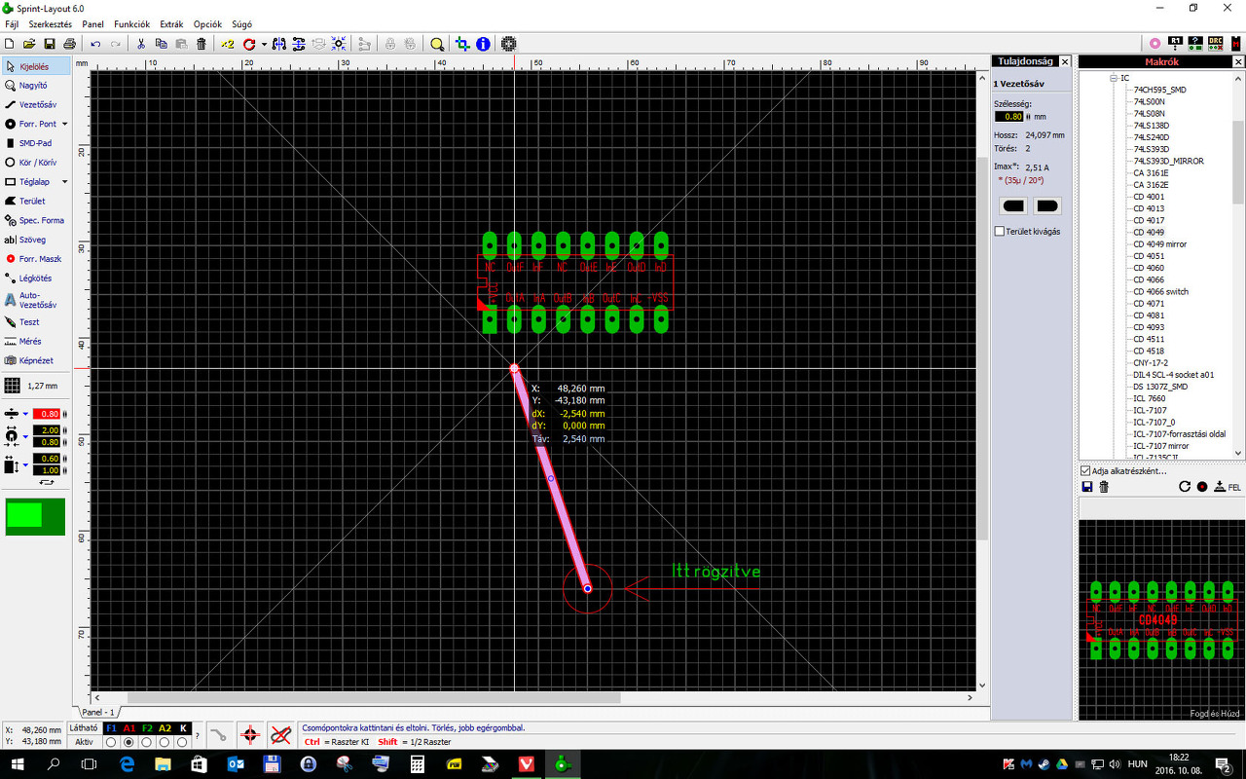Open the Forr. Pont dropdown arrow
The width and height of the screenshot is (1246, 779).
[65, 125]
